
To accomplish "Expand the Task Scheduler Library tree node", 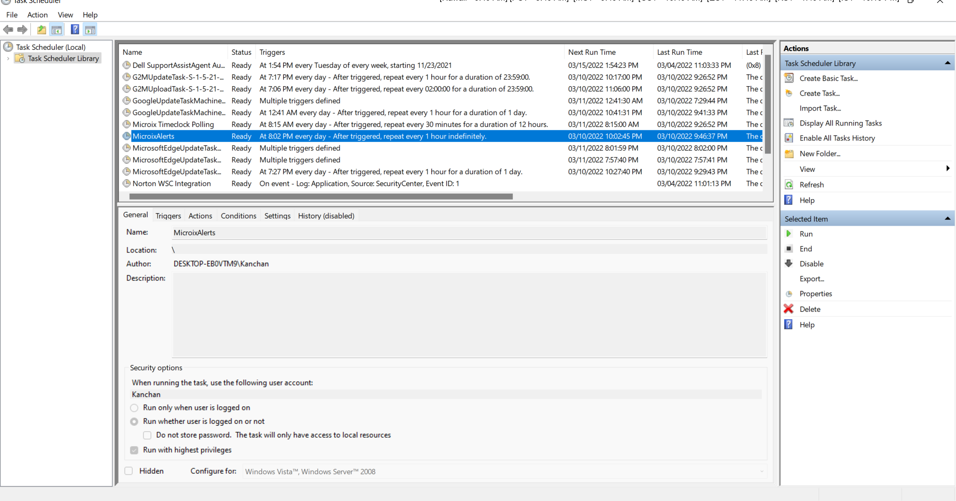I will click(8, 59).
